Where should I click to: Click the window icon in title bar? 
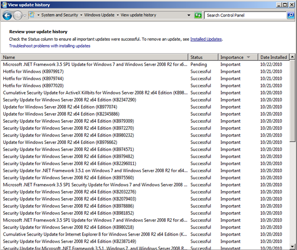pyautogui.click(x=4, y=4)
